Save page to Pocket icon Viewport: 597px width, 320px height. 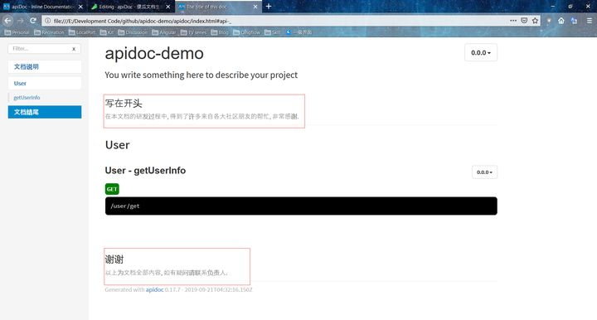(x=524, y=21)
